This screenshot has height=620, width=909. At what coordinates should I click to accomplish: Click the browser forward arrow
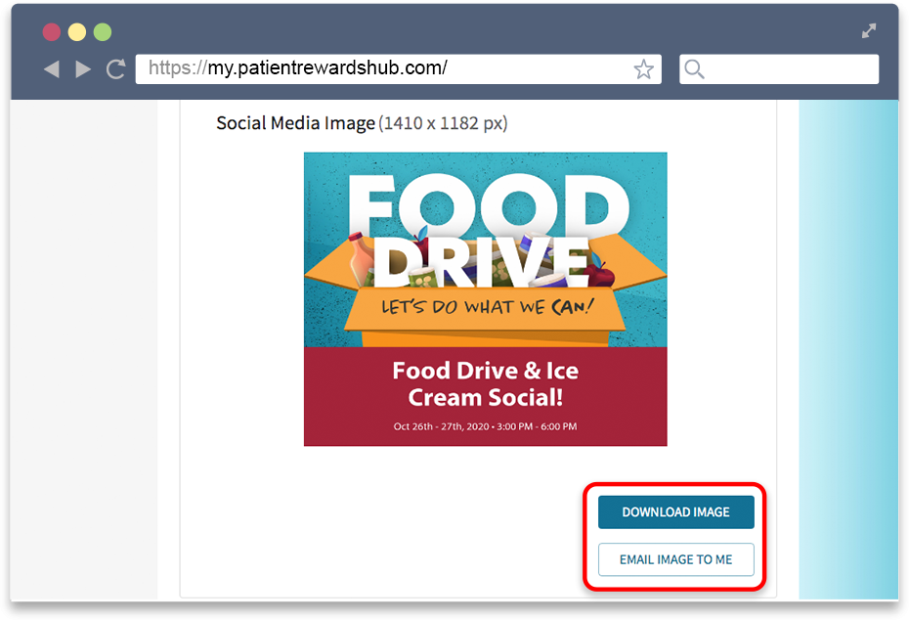(83, 69)
